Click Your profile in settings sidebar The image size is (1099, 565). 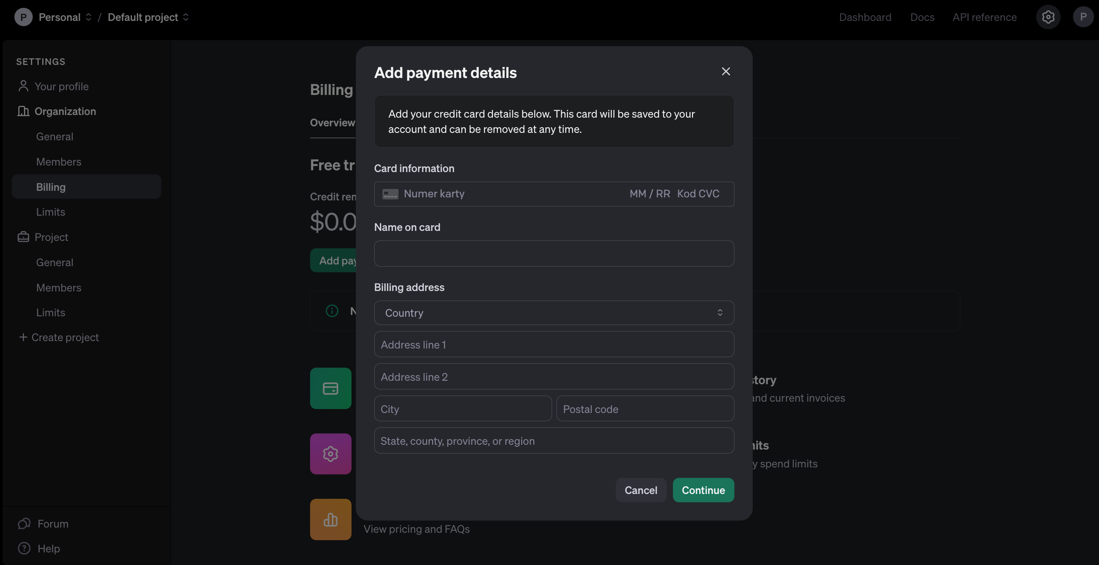61,86
